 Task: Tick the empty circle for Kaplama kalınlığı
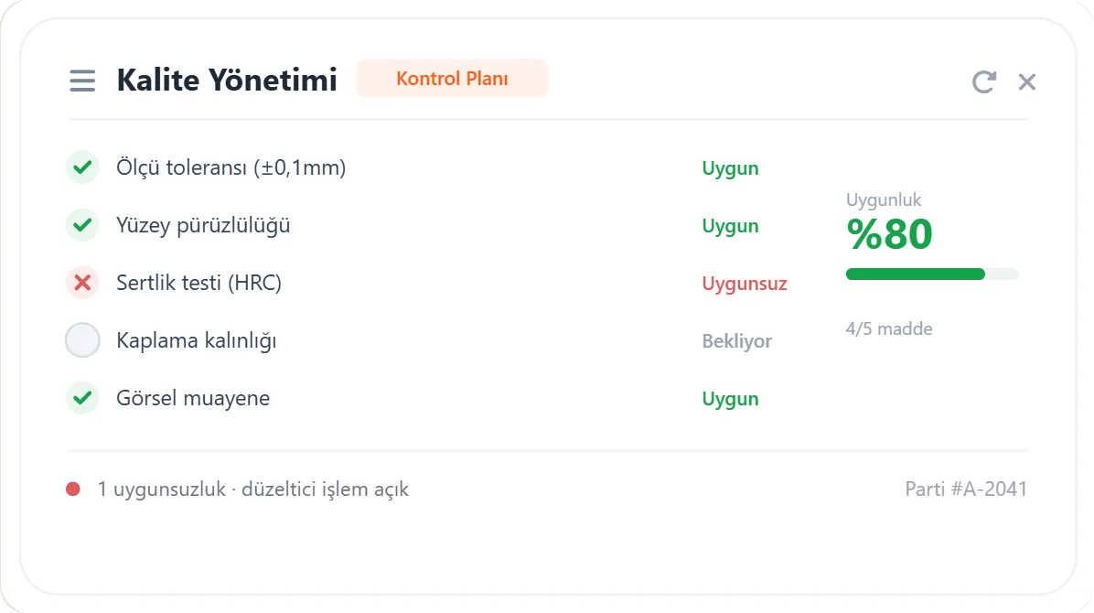[82, 340]
